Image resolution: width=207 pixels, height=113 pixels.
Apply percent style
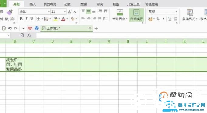(x=158, y=19)
